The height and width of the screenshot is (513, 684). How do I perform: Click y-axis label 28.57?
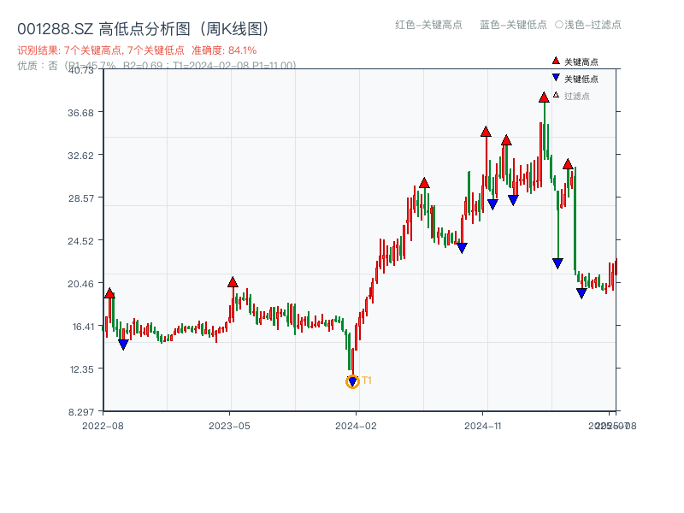(x=80, y=198)
